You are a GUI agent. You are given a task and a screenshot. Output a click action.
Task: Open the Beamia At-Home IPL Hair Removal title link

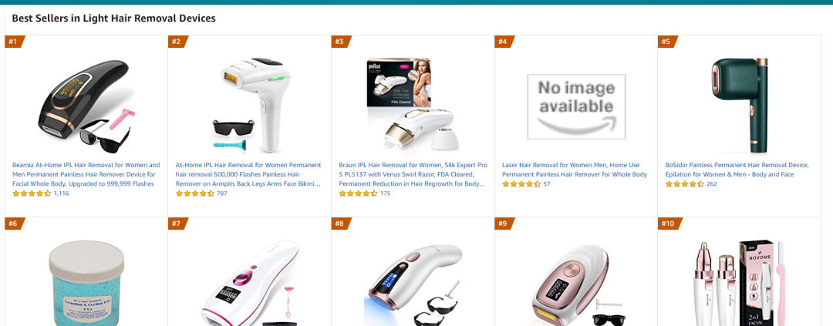86,174
